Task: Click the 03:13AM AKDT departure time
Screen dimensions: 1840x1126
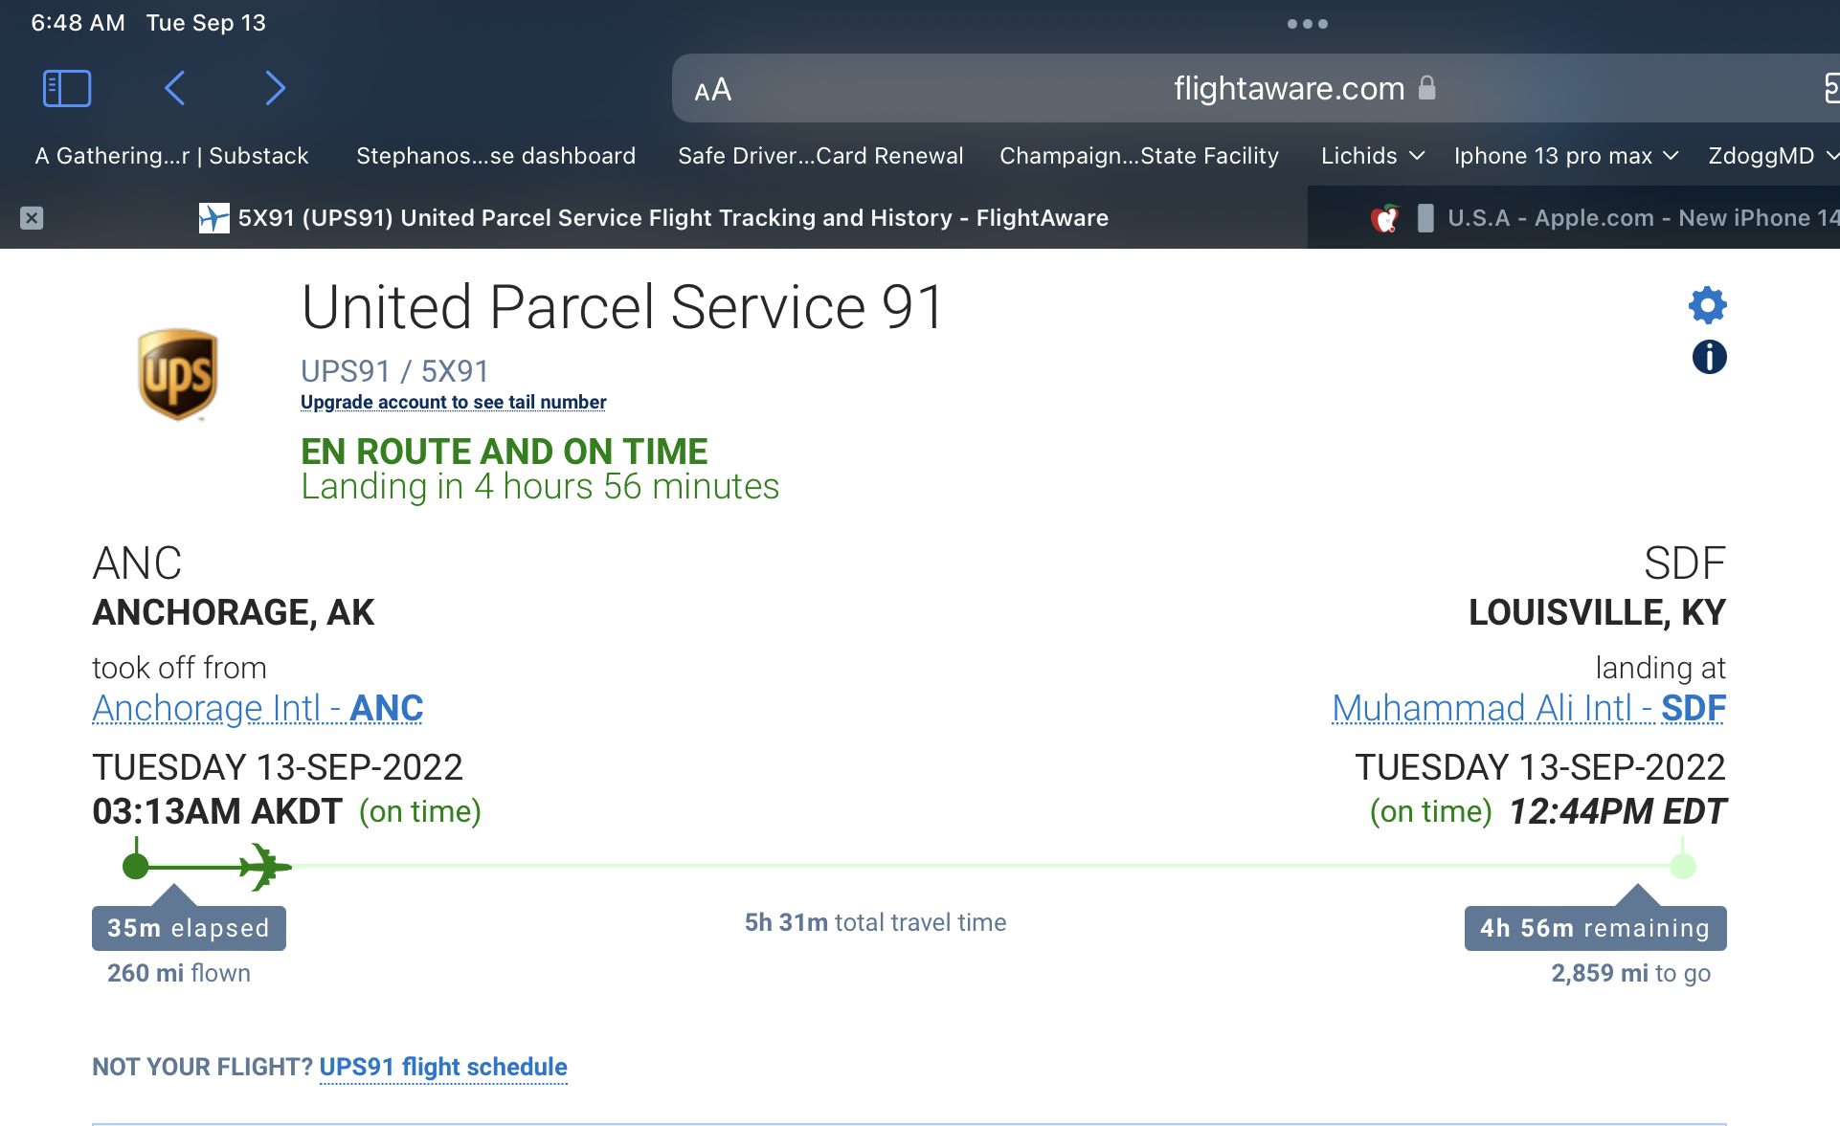Action: click(217, 811)
